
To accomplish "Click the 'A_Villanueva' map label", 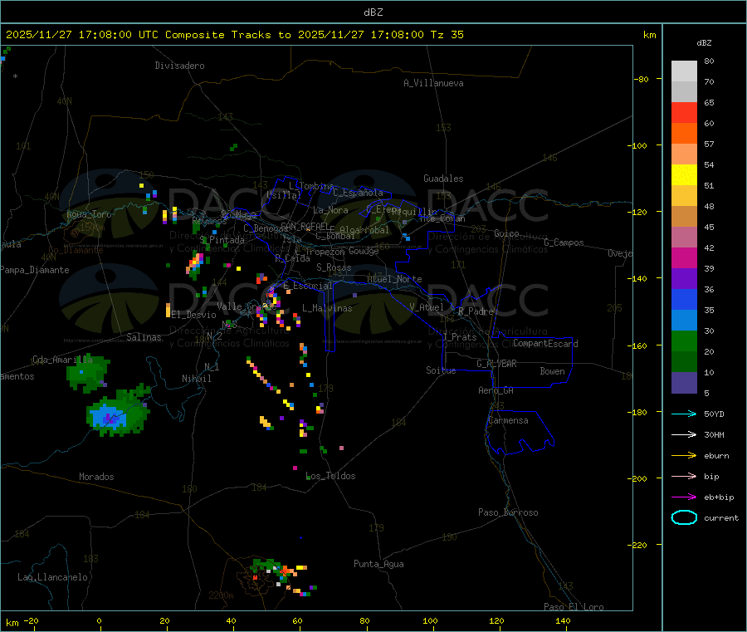I will point(433,83).
